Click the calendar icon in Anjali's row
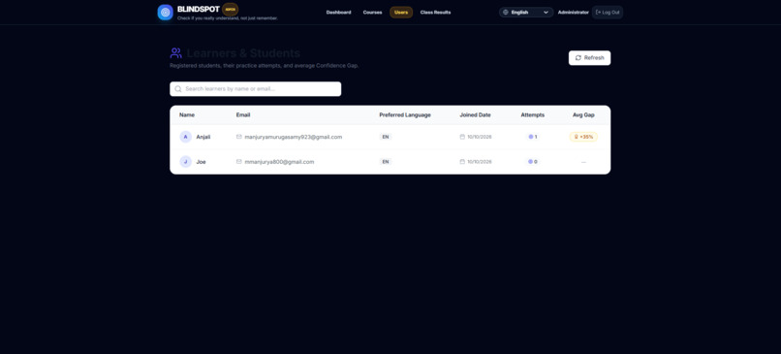Image resolution: width=781 pixels, height=354 pixels. [462, 137]
